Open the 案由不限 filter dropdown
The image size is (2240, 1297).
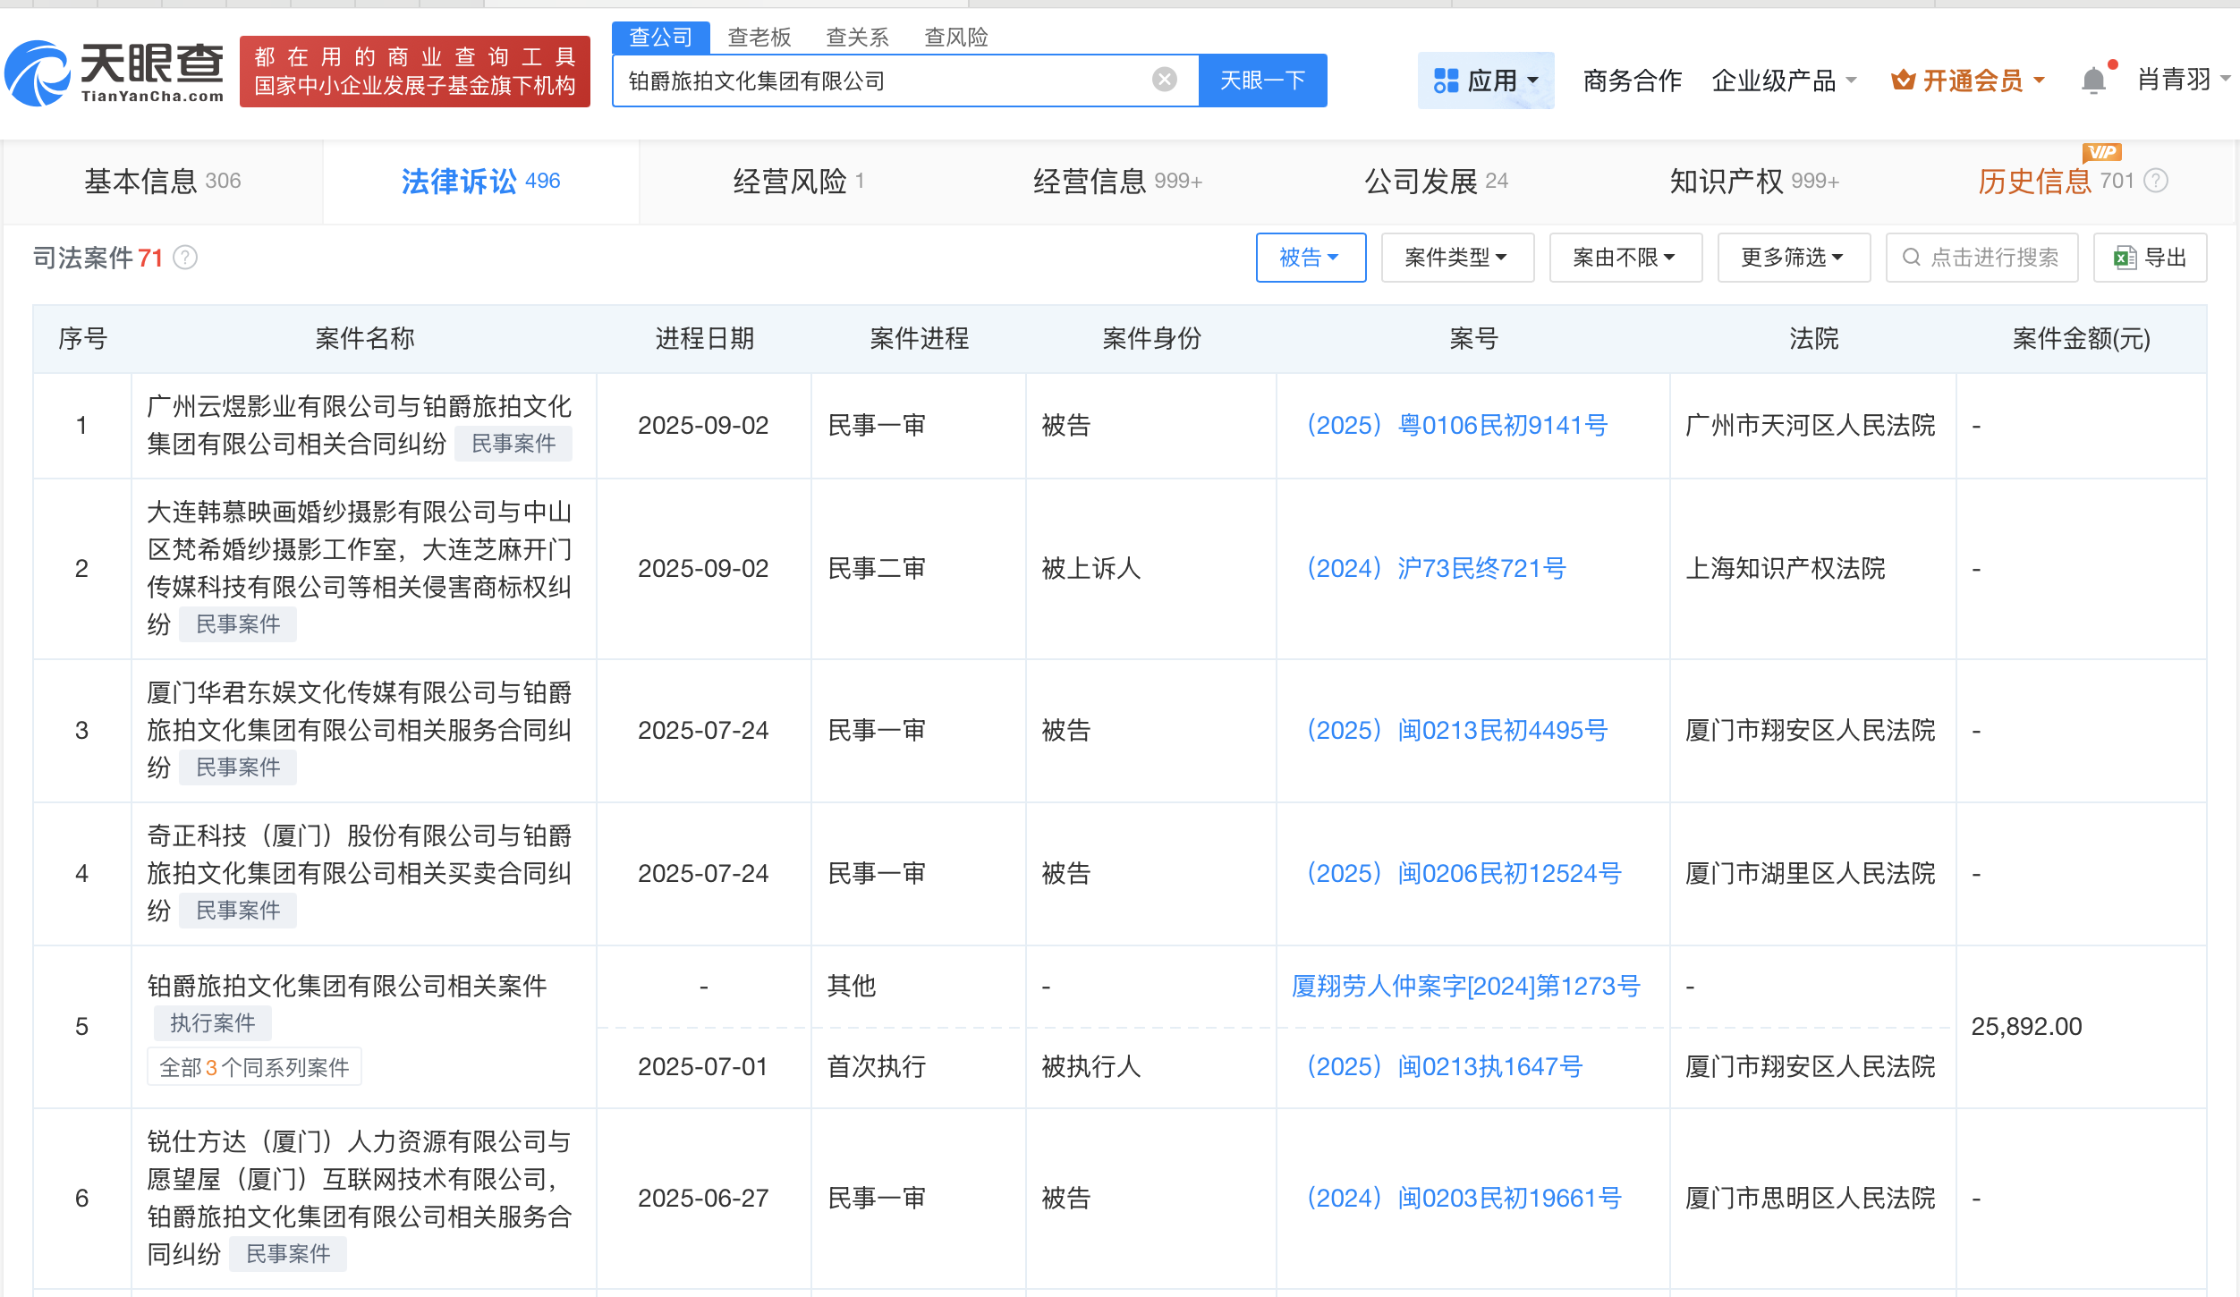click(x=1625, y=258)
